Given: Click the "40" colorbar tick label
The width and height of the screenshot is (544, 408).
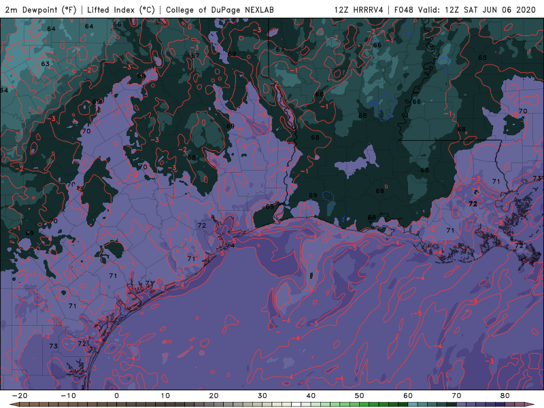Looking at the screenshot, I should (311, 396).
